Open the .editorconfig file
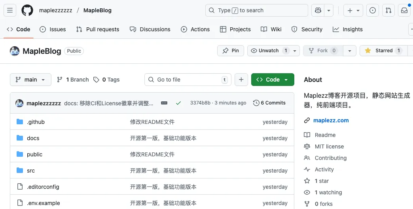 [x=43, y=187]
